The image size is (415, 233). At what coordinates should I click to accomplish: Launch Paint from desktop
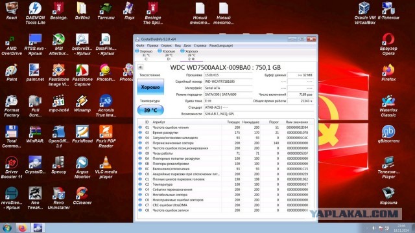pos(12,72)
